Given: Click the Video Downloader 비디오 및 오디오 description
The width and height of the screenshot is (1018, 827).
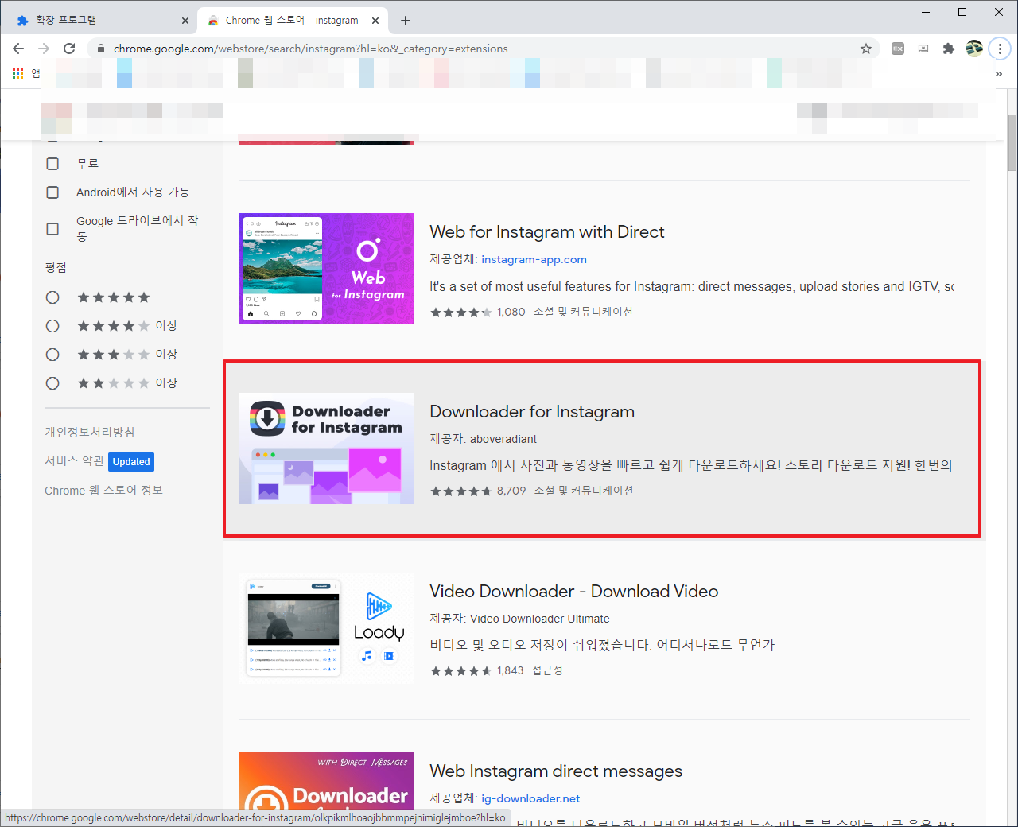Looking at the screenshot, I should (x=602, y=645).
